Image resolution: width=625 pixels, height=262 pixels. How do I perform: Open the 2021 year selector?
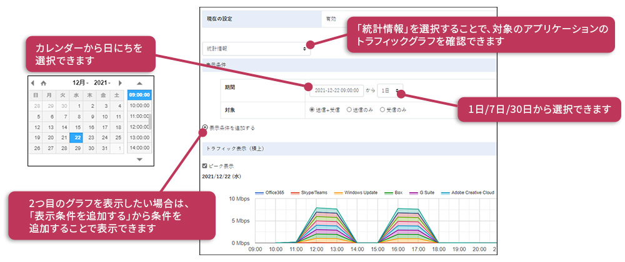(102, 83)
